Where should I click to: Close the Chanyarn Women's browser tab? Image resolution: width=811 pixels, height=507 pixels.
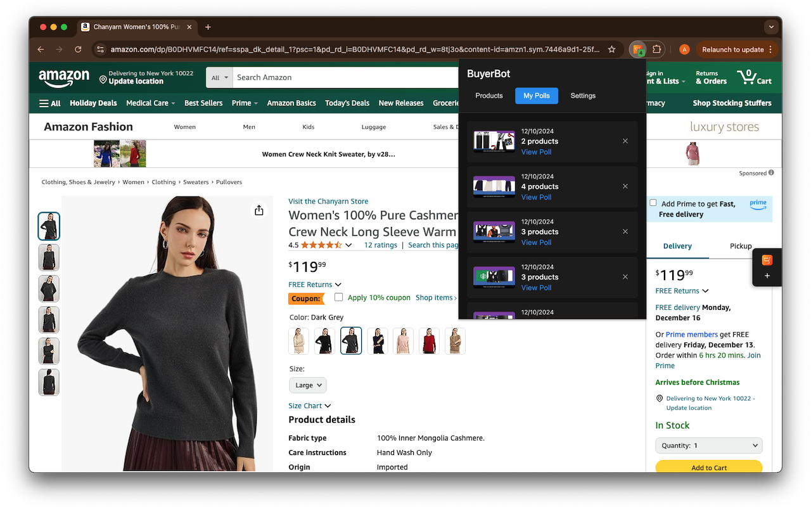pyautogui.click(x=189, y=27)
